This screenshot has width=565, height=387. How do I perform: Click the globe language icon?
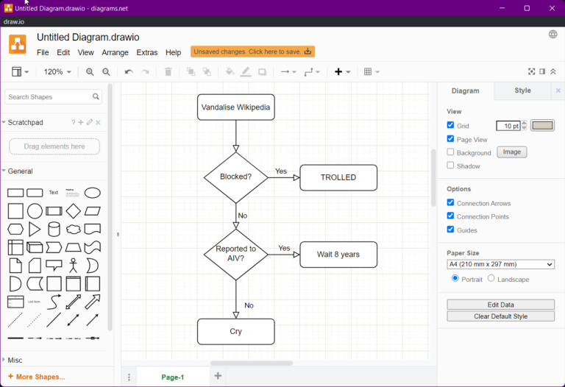552,35
